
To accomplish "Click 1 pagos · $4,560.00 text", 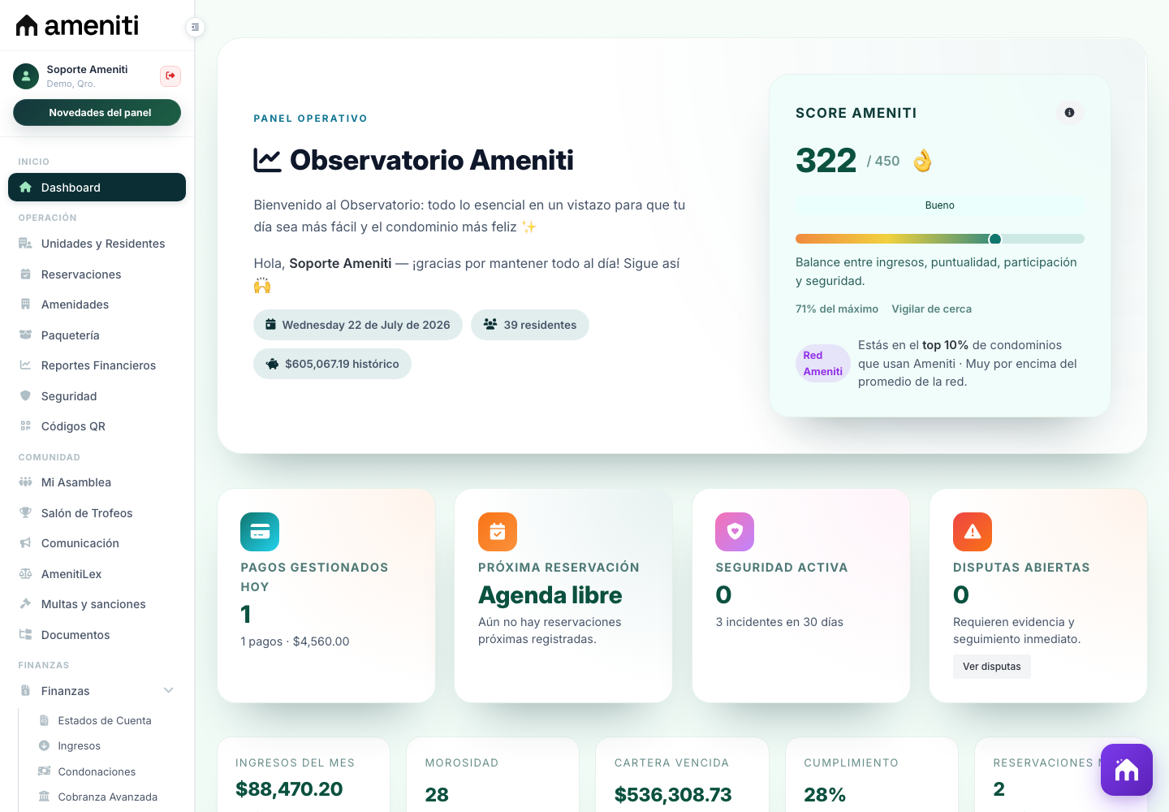I will [295, 641].
